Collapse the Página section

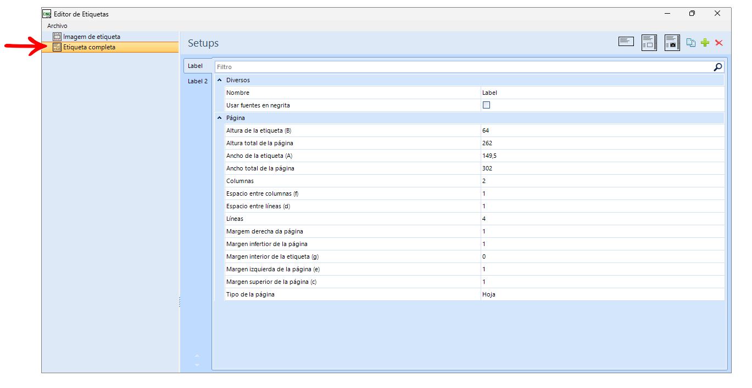click(x=220, y=118)
